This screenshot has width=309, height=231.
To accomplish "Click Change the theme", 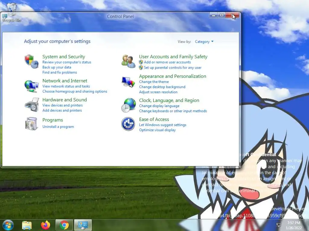I will [x=154, y=82].
